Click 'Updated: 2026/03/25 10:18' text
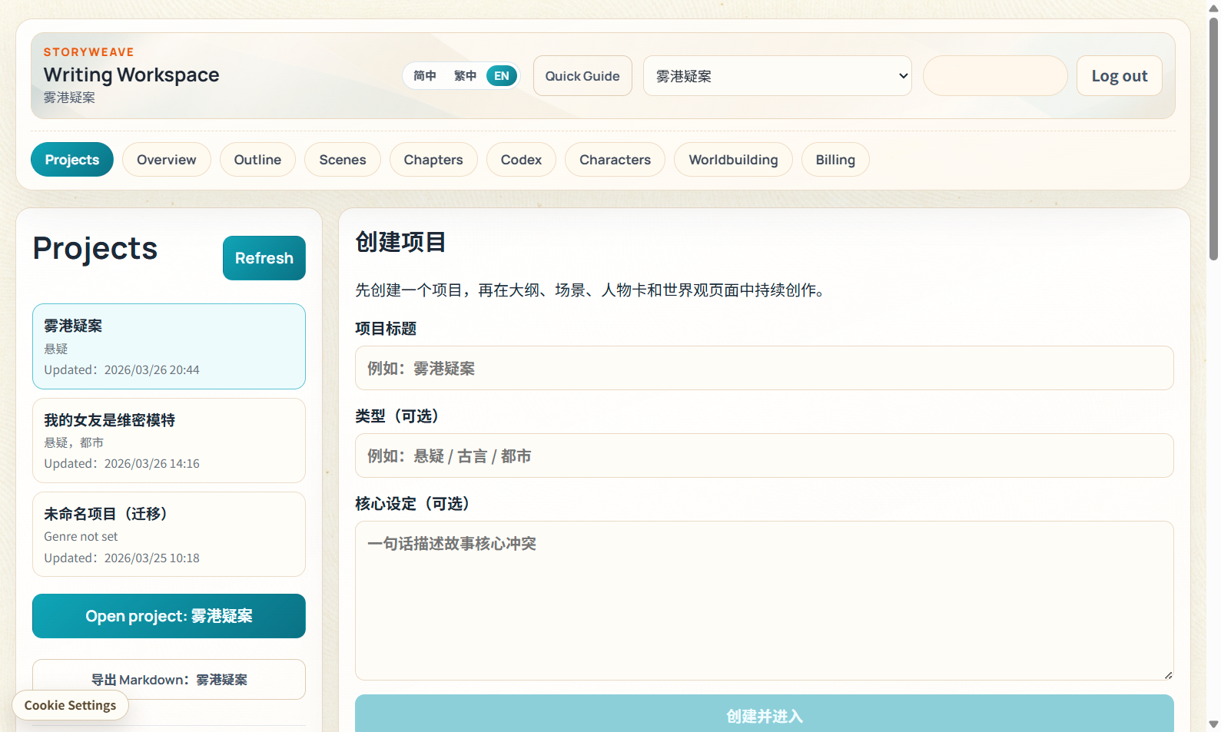The height and width of the screenshot is (732, 1221). [x=121, y=558]
